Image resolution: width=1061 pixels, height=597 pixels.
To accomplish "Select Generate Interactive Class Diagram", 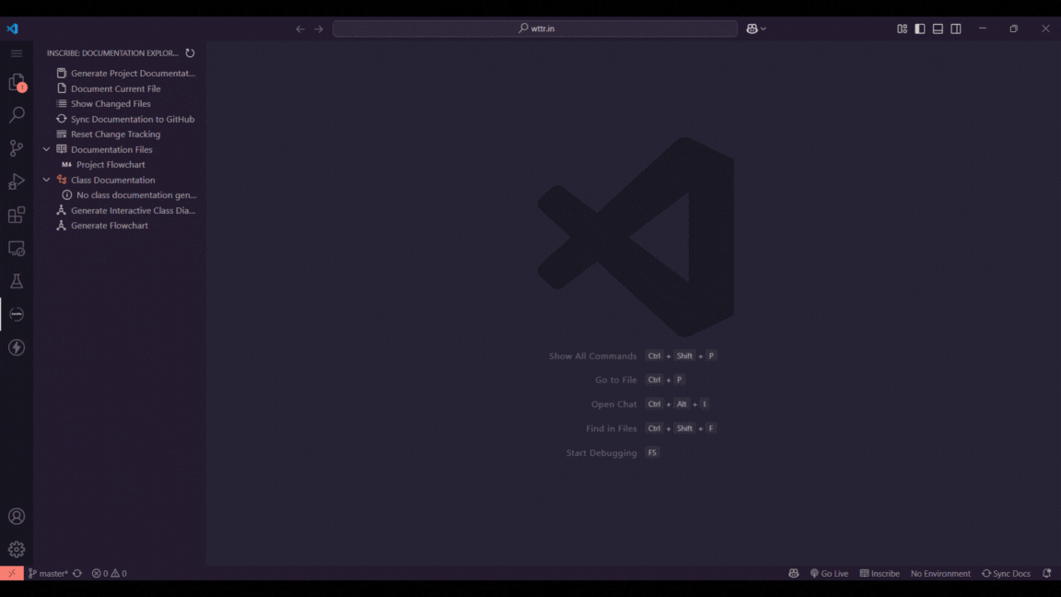I will (120, 210).
